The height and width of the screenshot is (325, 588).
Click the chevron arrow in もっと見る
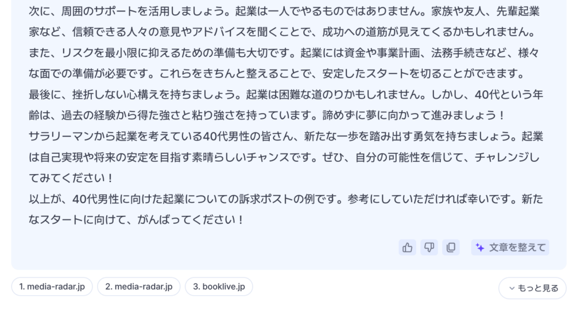tap(512, 288)
